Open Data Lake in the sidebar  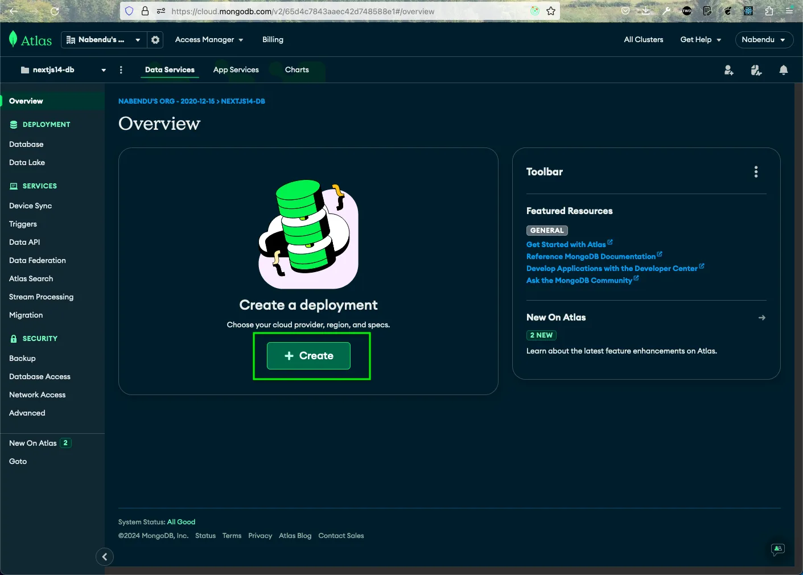[x=27, y=163]
